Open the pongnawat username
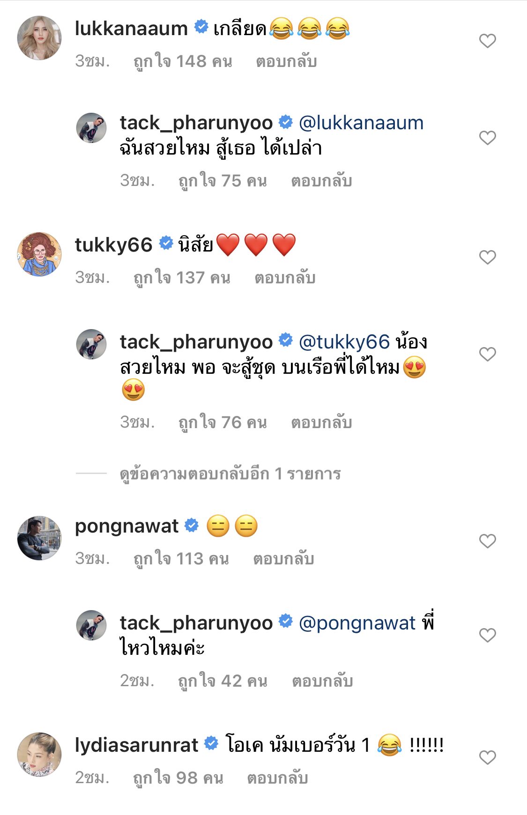 126,526
